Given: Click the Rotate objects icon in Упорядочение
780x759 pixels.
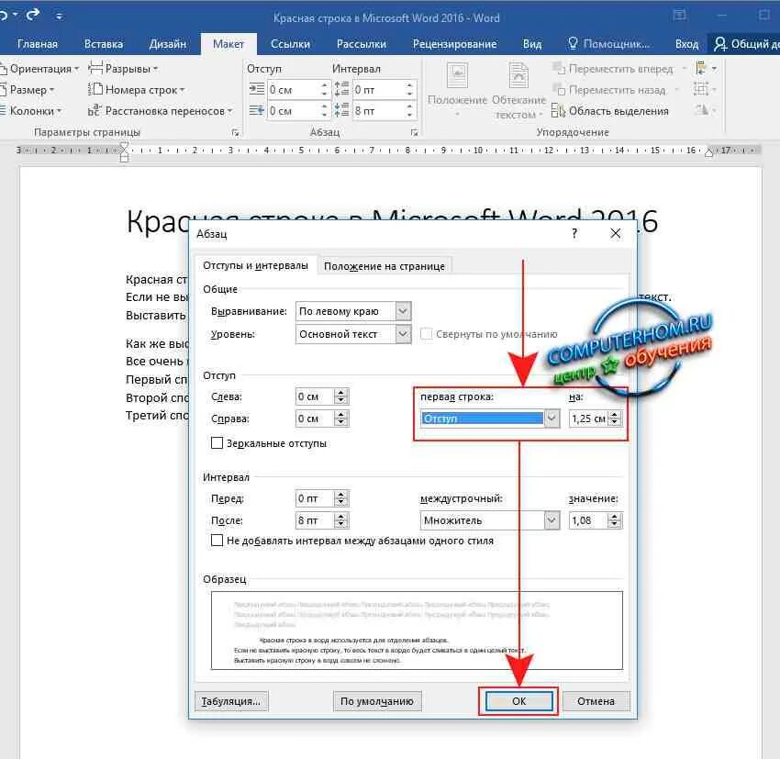Looking at the screenshot, I should click(x=701, y=110).
